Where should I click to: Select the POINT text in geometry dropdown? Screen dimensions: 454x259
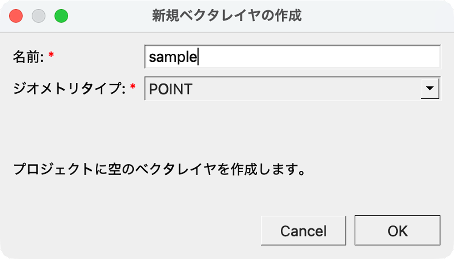click(171, 89)
